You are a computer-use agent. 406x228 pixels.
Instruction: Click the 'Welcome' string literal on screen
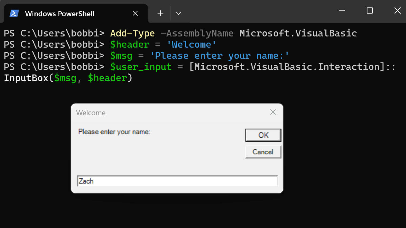click(x=192, y=44)
